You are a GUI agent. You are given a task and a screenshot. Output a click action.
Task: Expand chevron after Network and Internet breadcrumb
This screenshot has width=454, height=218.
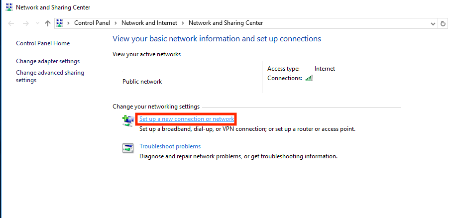tap(183, 23)
